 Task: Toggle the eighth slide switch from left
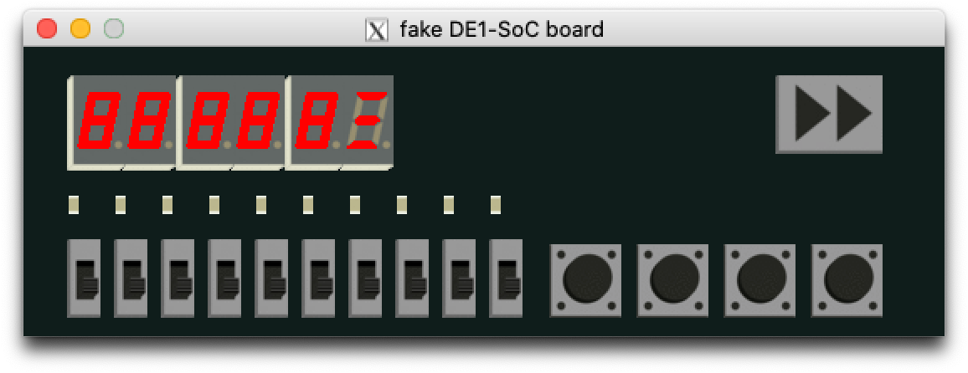412,278
